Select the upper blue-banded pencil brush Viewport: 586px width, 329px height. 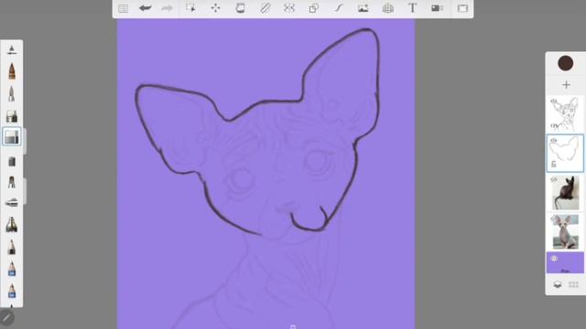click(x=12, y=269)
